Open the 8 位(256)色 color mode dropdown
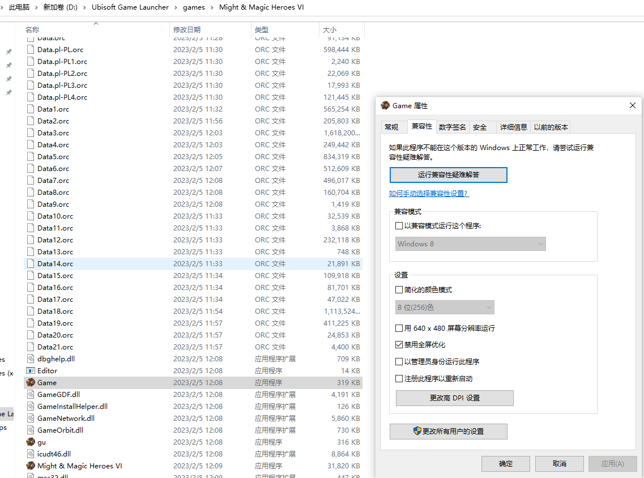This screenshot has width=644, height=478. [445, 307]
